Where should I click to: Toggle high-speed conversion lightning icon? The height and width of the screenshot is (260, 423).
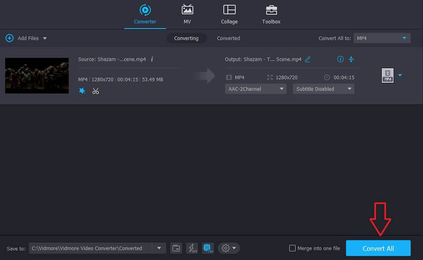(192, 248)
